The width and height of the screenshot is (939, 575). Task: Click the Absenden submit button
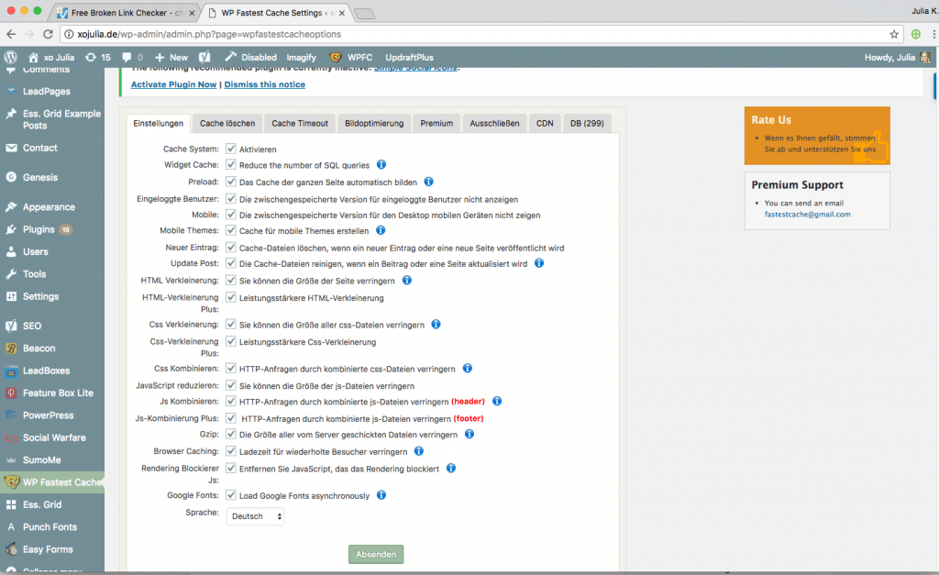click(x=375, y=554)
